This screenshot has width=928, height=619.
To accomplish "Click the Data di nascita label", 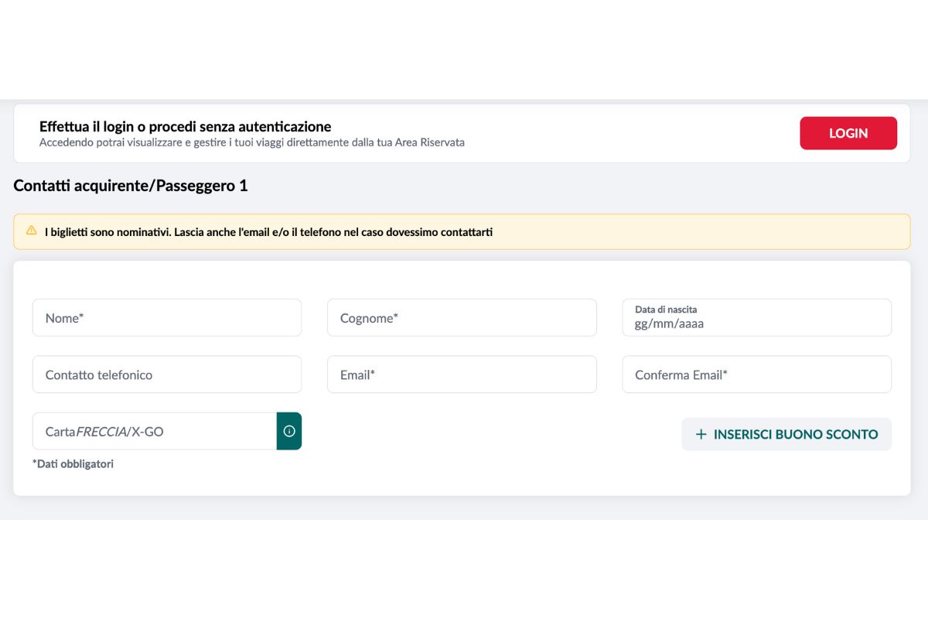I will pos(666,309).
